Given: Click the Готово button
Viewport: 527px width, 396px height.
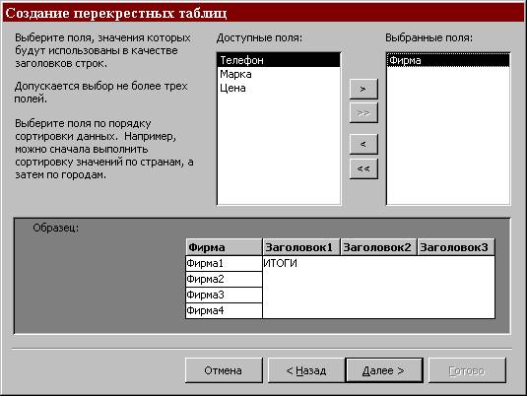Looking at the screenshot, I should point(467,370).
